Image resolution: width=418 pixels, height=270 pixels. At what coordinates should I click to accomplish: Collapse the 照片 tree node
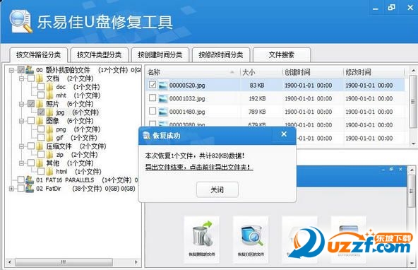point(22,104)
